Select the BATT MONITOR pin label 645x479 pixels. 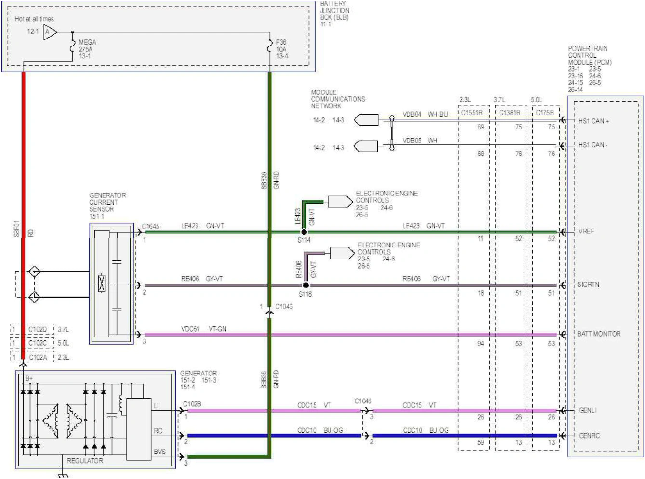pyautogui.click(x=599, y=334)
